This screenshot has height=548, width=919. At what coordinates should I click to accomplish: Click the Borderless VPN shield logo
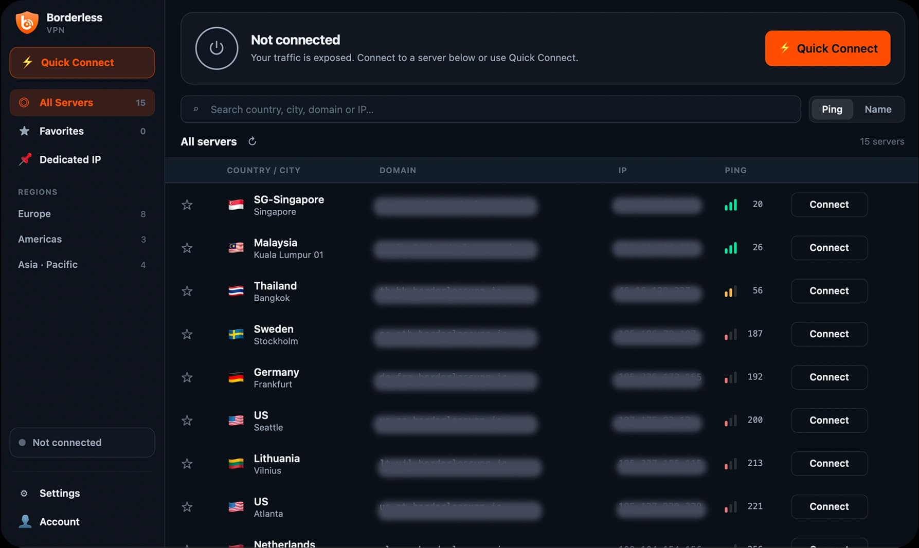(27, 23)
